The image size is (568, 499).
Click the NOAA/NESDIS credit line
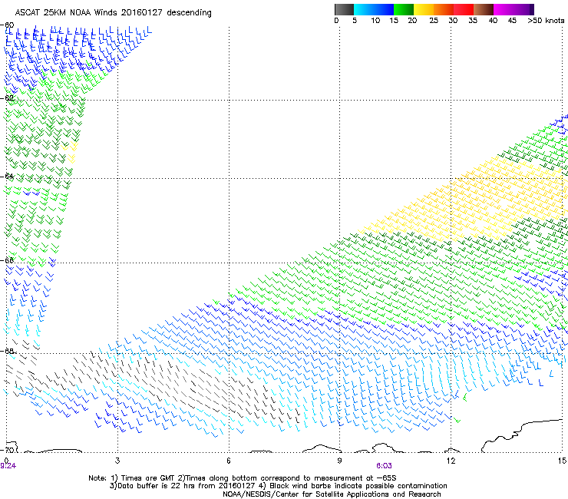332,494
